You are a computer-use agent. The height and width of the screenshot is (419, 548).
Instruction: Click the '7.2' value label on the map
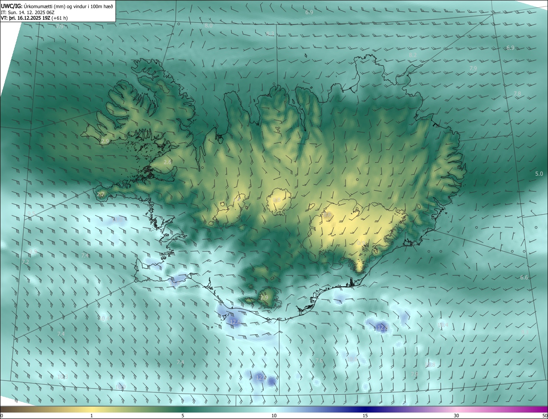click(25, 262)
